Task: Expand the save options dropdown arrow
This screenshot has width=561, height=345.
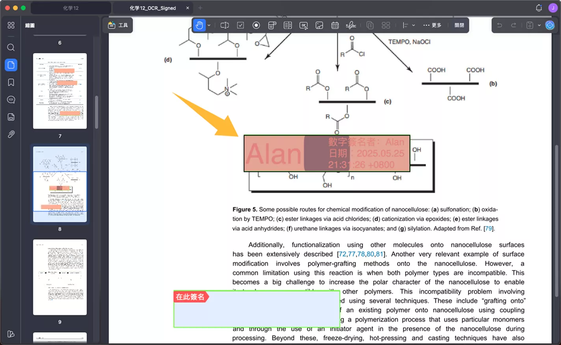Action: coord(539,25)
